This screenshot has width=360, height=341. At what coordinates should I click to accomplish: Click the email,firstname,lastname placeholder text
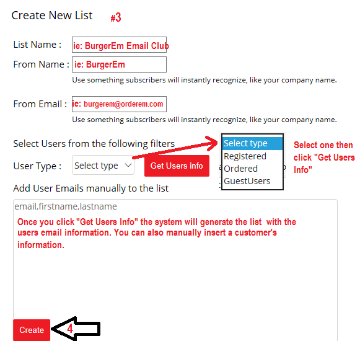(x=66, y=206)
